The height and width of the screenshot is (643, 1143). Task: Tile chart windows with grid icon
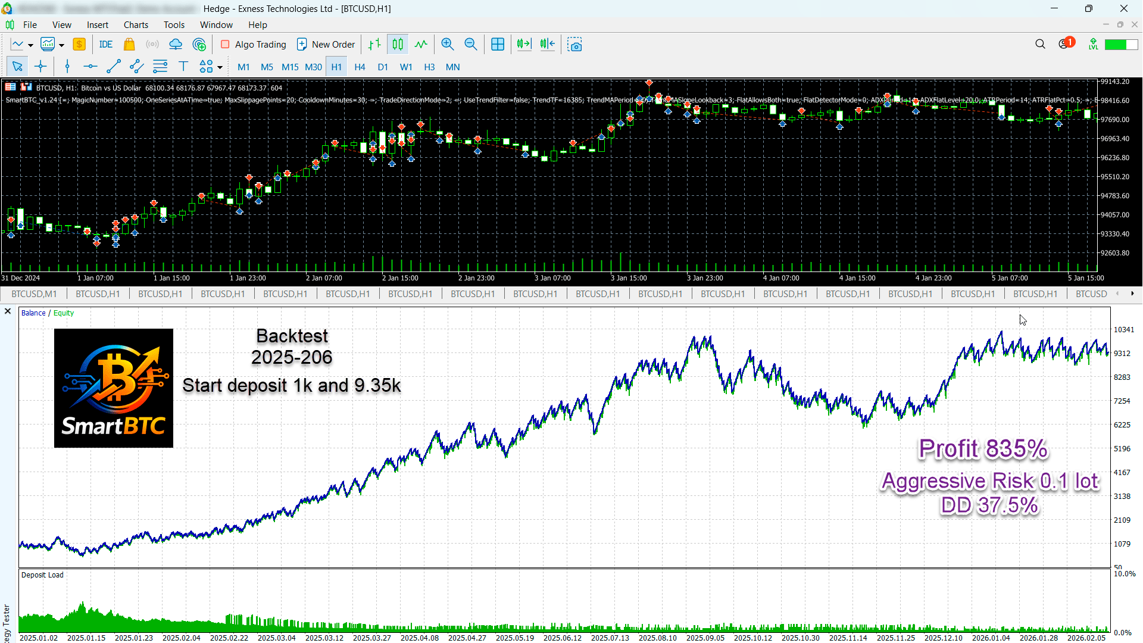(498, 45)
